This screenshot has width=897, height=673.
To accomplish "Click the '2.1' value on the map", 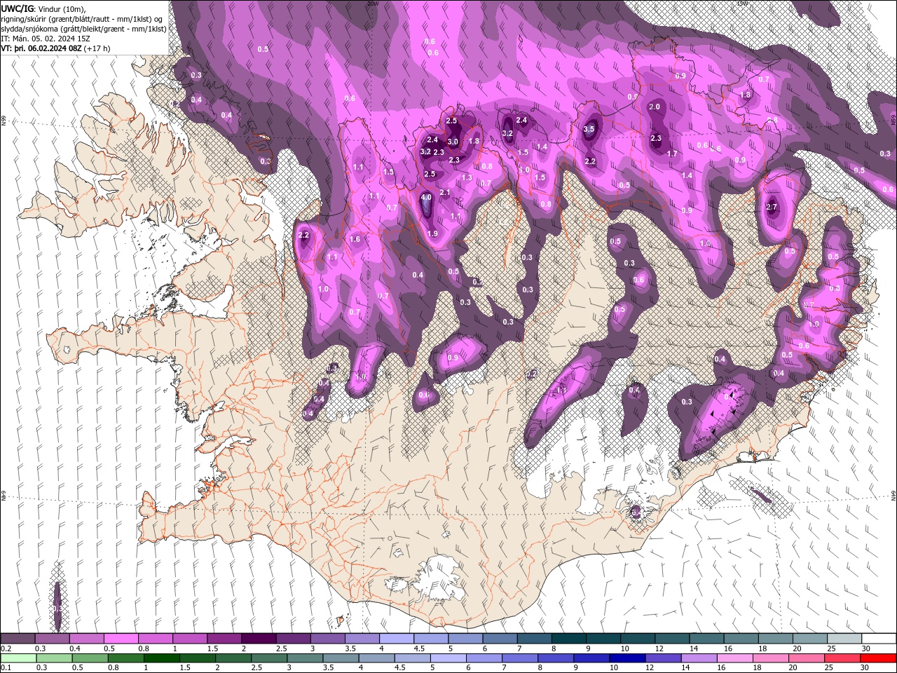I will click(x=444, y=192).
